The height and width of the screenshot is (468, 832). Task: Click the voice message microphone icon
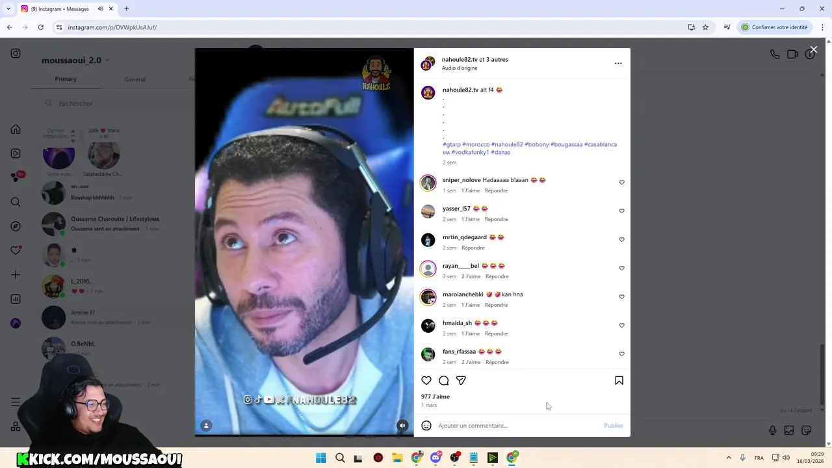pyautogui.click(x=772, y=430)
